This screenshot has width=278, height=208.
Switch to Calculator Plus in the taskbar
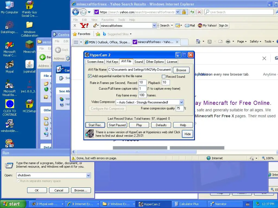click(x=189, y=204)
